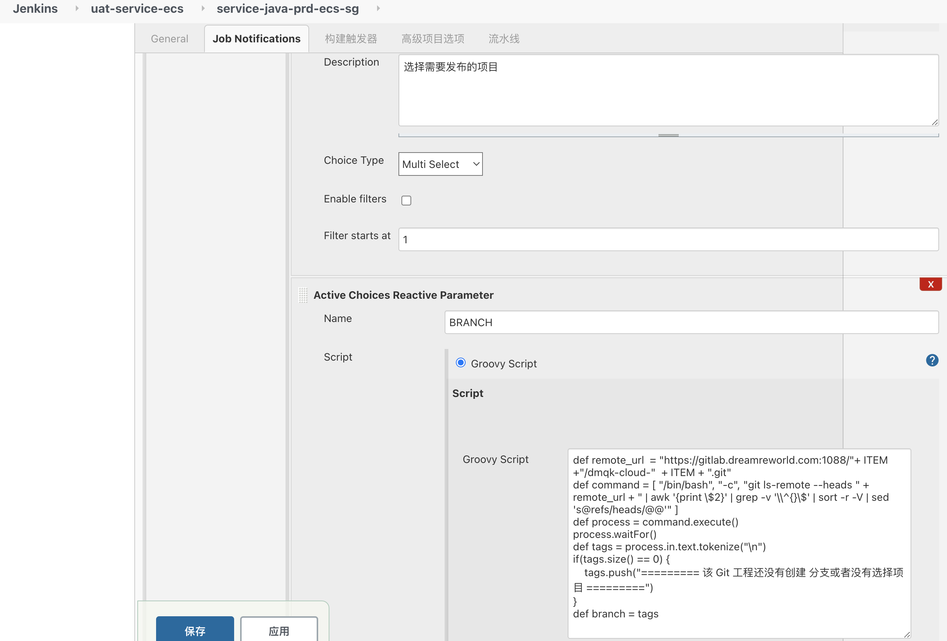Click the resize bar under the Description box
This screenshot has width=947, height=641.
pos(668,135)
